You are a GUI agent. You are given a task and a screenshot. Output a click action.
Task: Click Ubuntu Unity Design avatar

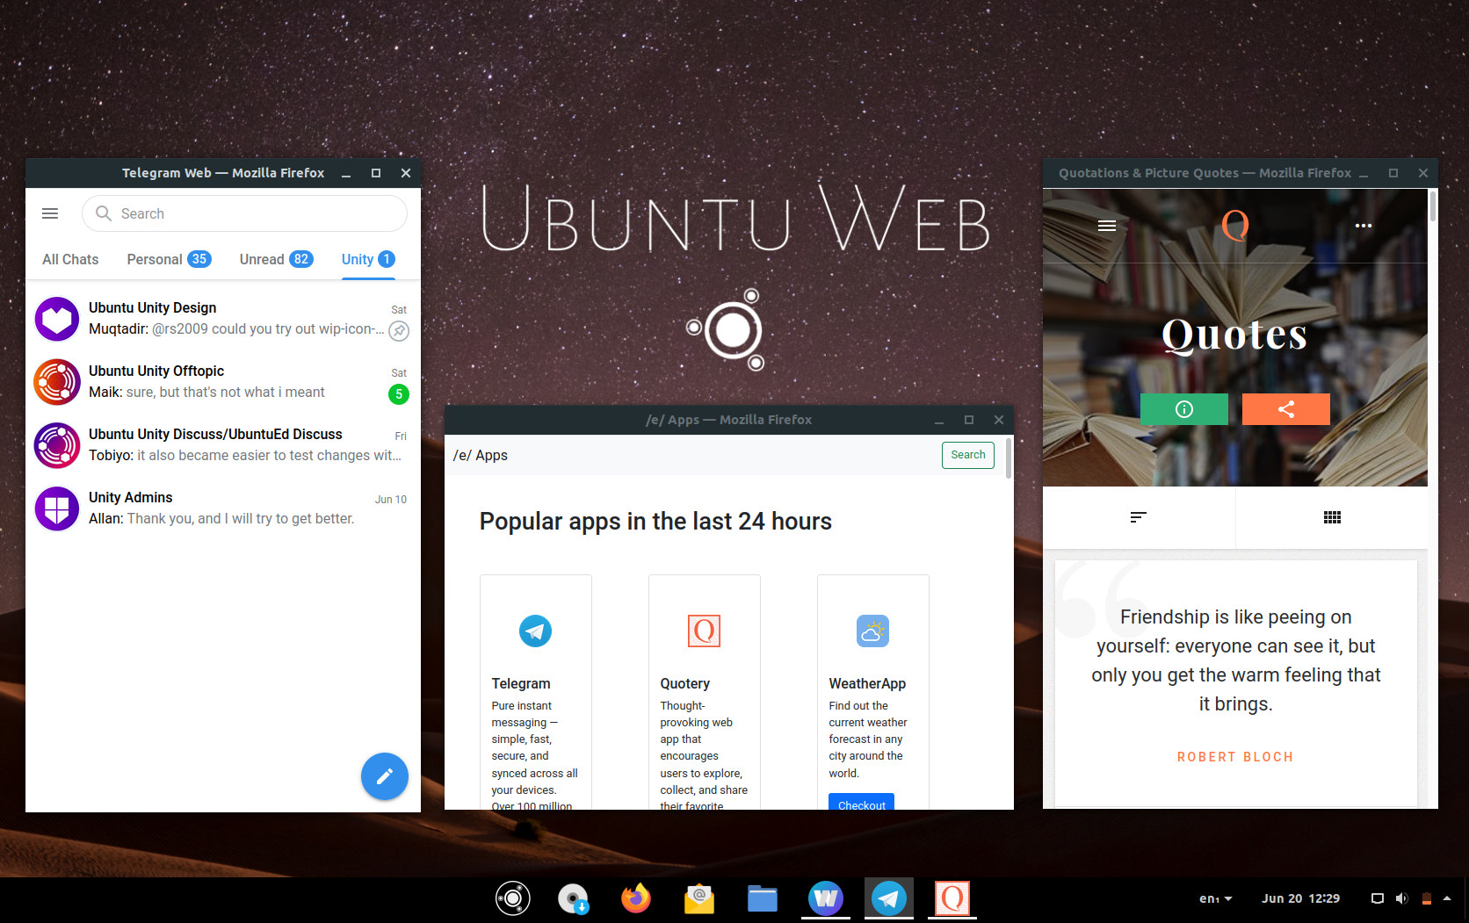pos(57,319)
